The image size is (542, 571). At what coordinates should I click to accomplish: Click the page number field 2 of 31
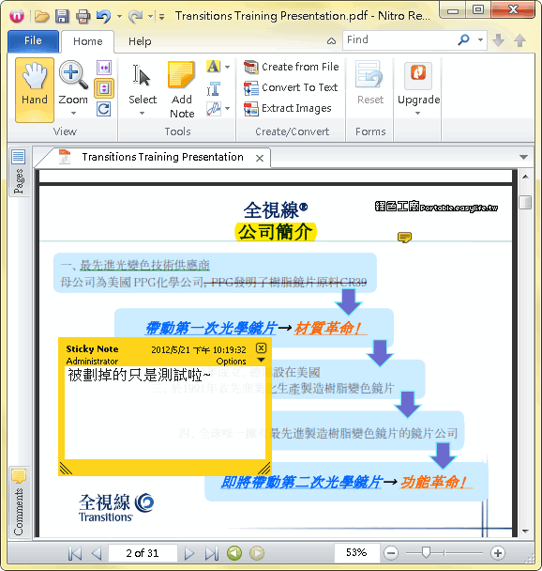[x=143, y=553]
